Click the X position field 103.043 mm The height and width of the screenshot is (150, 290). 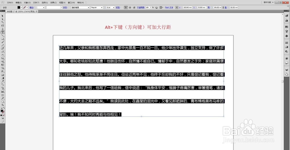187,8
